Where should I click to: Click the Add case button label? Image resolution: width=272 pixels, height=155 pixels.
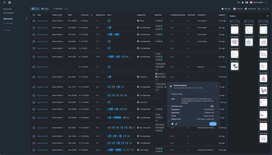[227, 9]
